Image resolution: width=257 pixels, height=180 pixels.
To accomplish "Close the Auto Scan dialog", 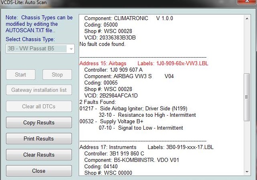I will coord(39,171).
